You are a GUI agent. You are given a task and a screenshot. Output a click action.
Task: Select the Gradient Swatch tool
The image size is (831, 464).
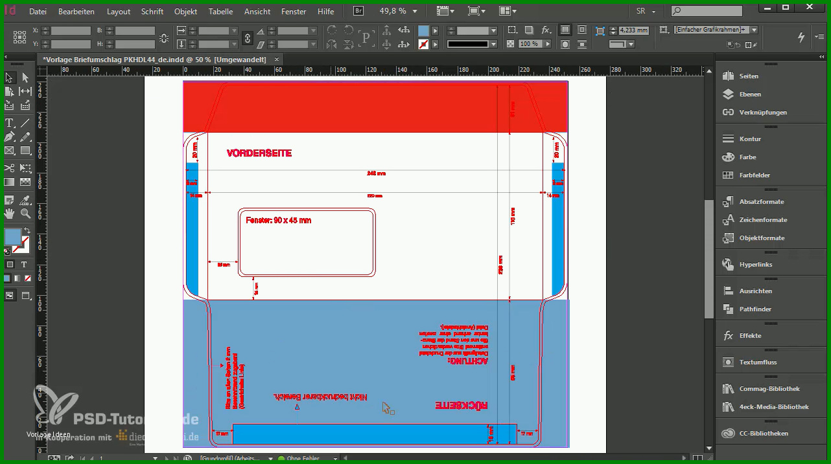point(10,182)
